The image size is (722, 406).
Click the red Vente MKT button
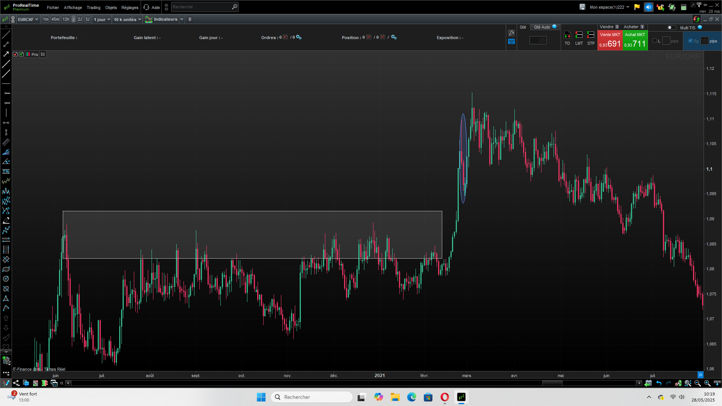pos(610,41)
